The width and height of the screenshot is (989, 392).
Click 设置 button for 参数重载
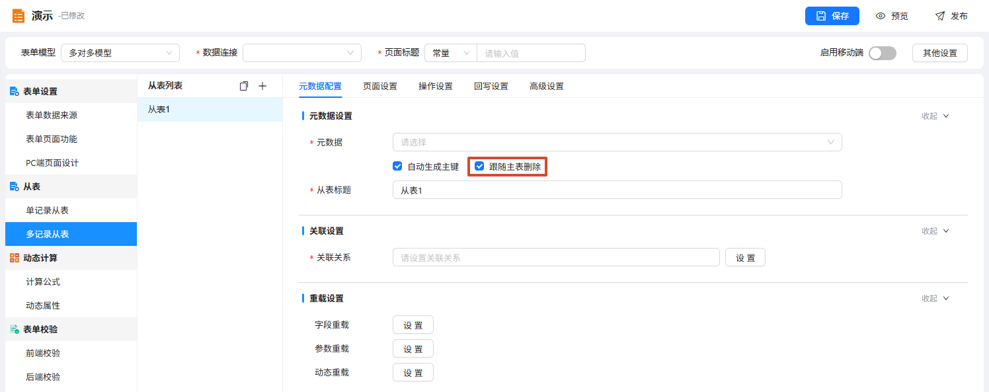(413, 348)
